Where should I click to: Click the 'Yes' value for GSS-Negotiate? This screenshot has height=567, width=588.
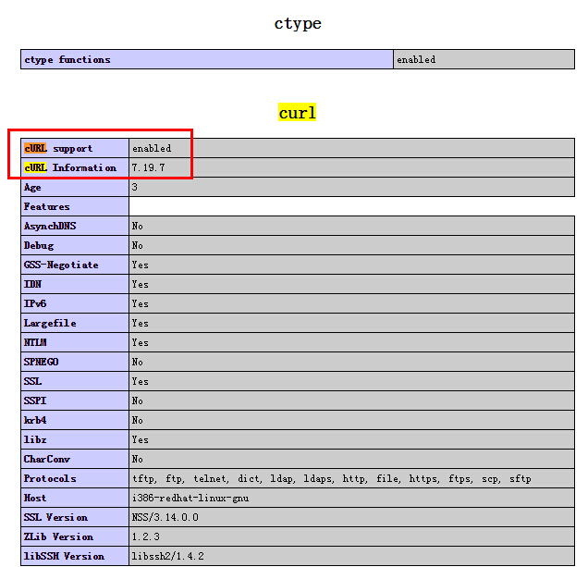[140, 265]
